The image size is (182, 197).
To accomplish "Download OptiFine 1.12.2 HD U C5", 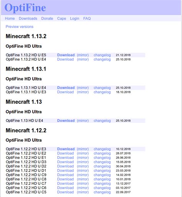I will pos(65,192).
